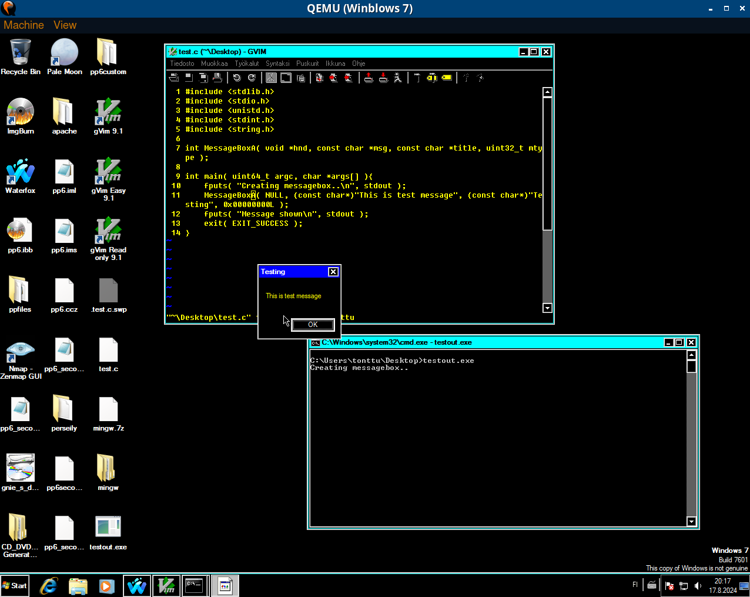Click the Make hammer icon in GVIM toolbar
This screenshot has width=750, height=597.
coord(417,78)
